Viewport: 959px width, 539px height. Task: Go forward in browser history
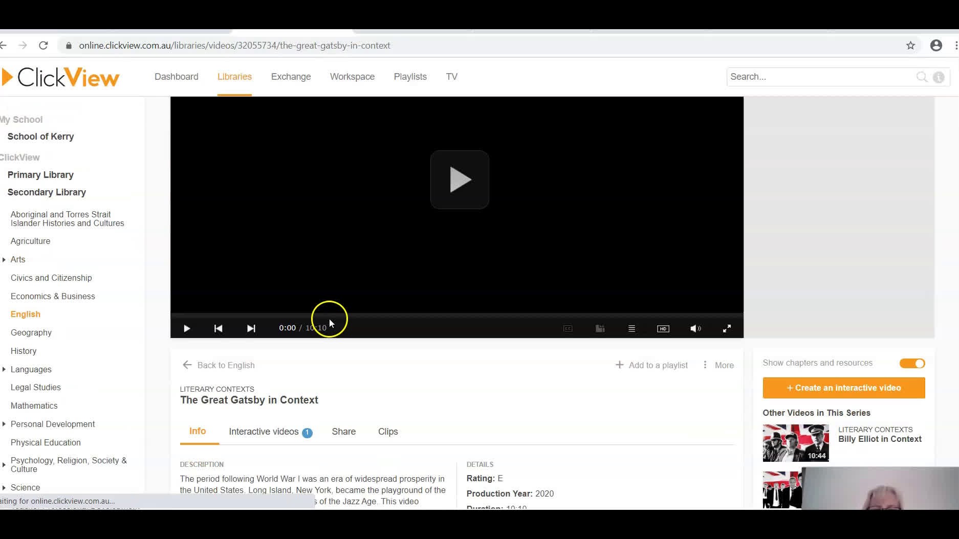tap(23, 46)
